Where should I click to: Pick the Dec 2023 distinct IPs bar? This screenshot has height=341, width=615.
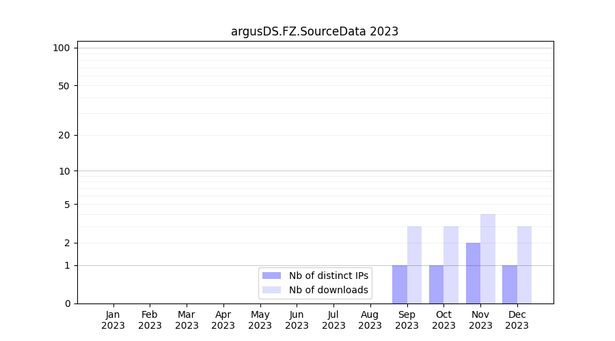[510, 284]
